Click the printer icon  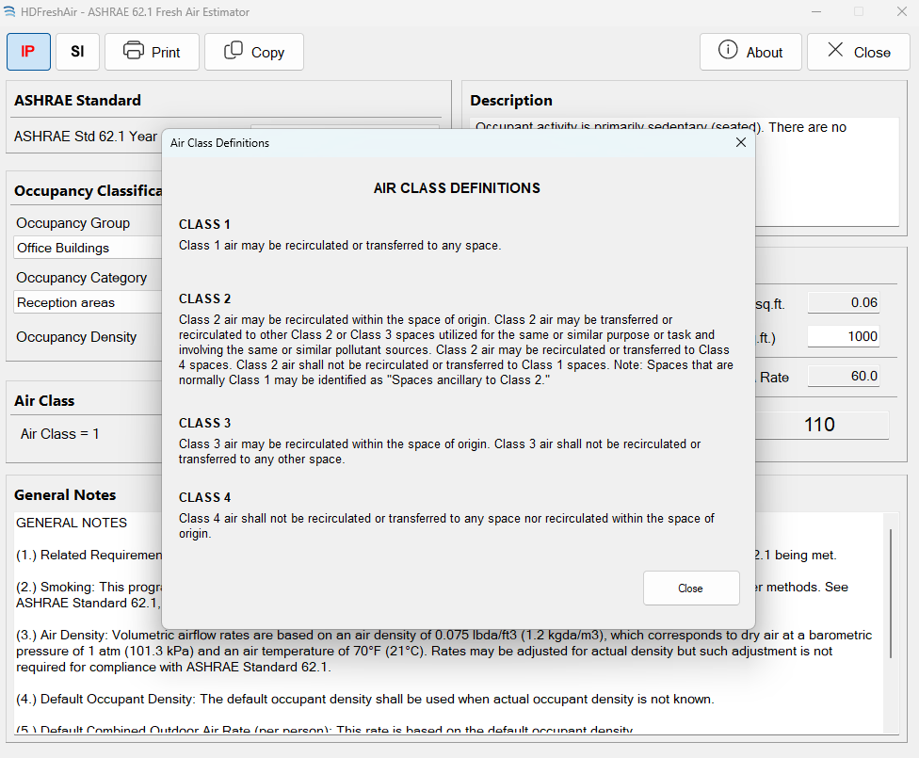coord(133,51)
